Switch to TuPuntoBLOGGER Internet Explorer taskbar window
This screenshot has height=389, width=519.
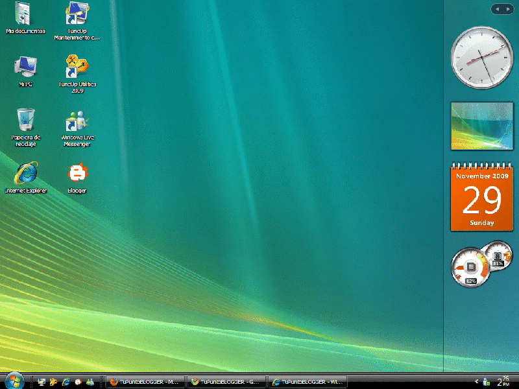[308, 382]
